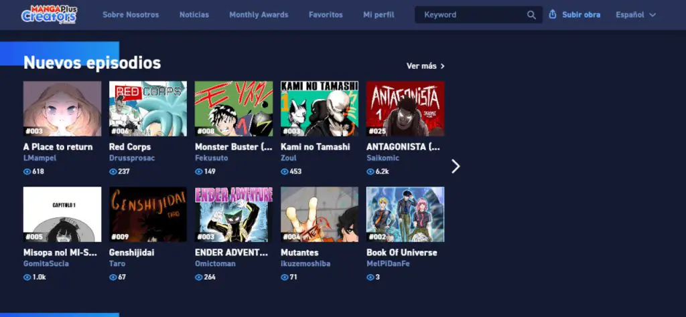Viewport: 686px width, 317px height.
Task: Click the search magnifier icon
Action: (531, 15)
